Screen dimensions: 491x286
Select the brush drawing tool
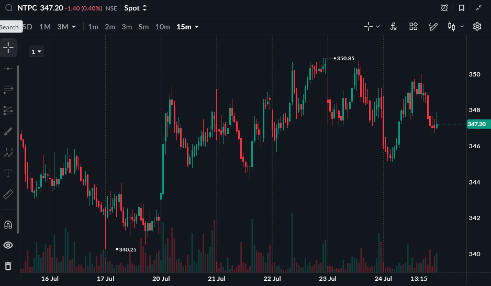pos(8,131)
